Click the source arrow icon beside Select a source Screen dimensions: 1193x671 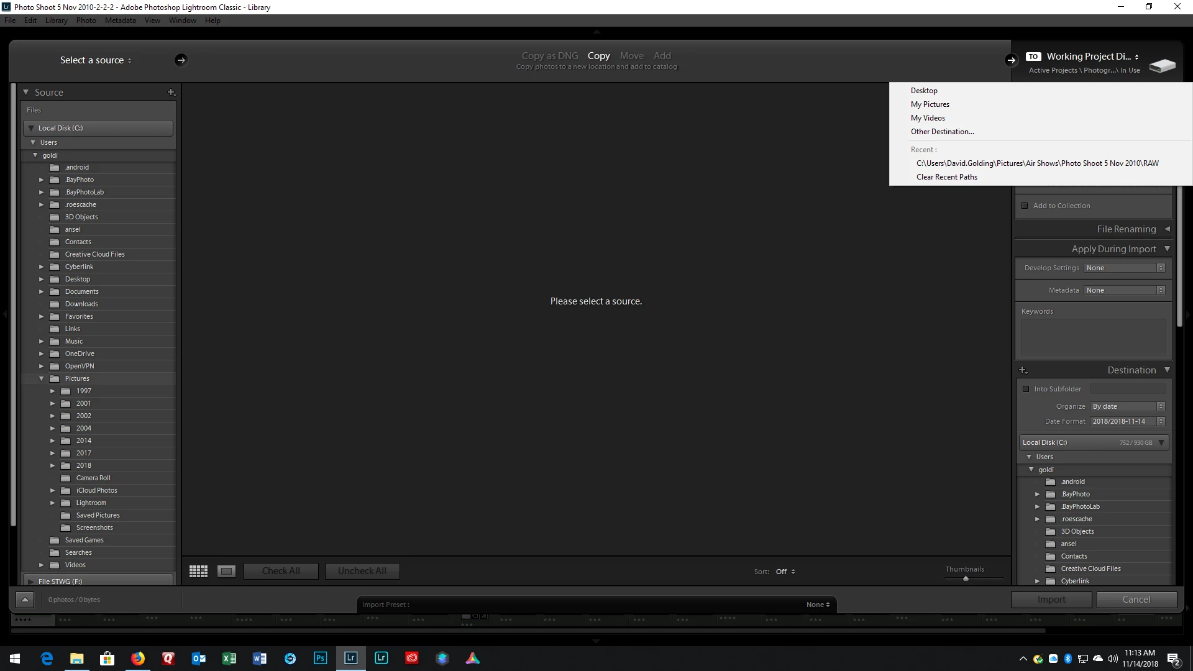point(181,60)
